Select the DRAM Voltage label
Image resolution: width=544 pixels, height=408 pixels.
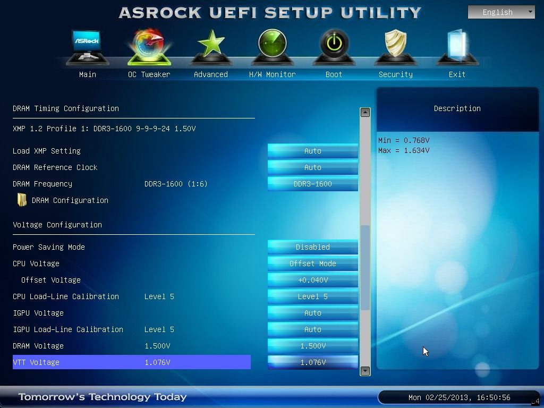coord(38,346)
